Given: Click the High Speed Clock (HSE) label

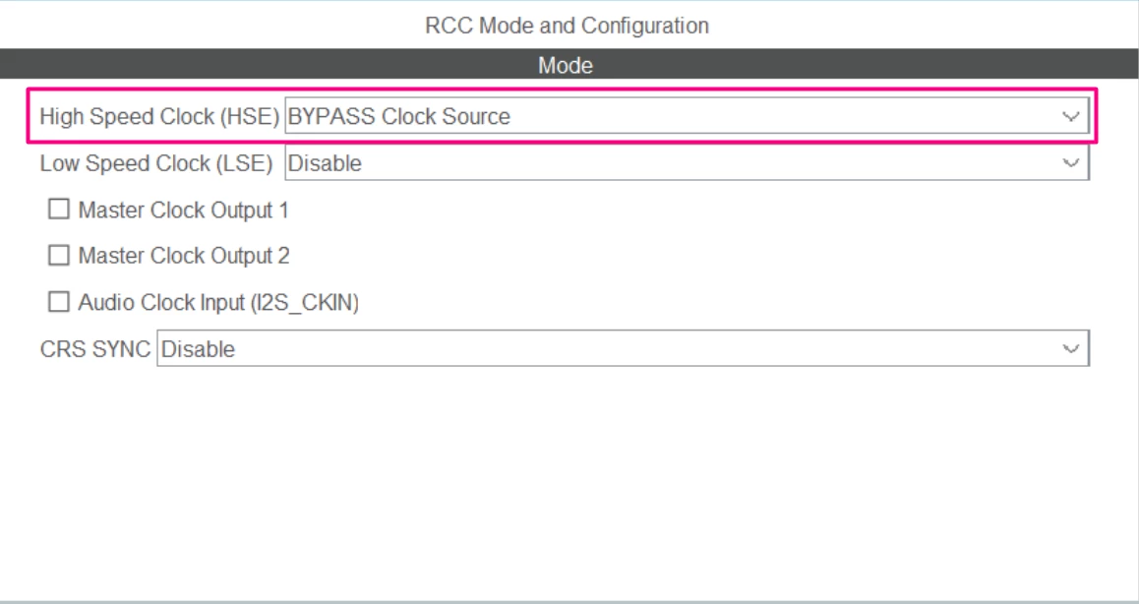Looking at the screenshot, I should [x=159, y=116].
